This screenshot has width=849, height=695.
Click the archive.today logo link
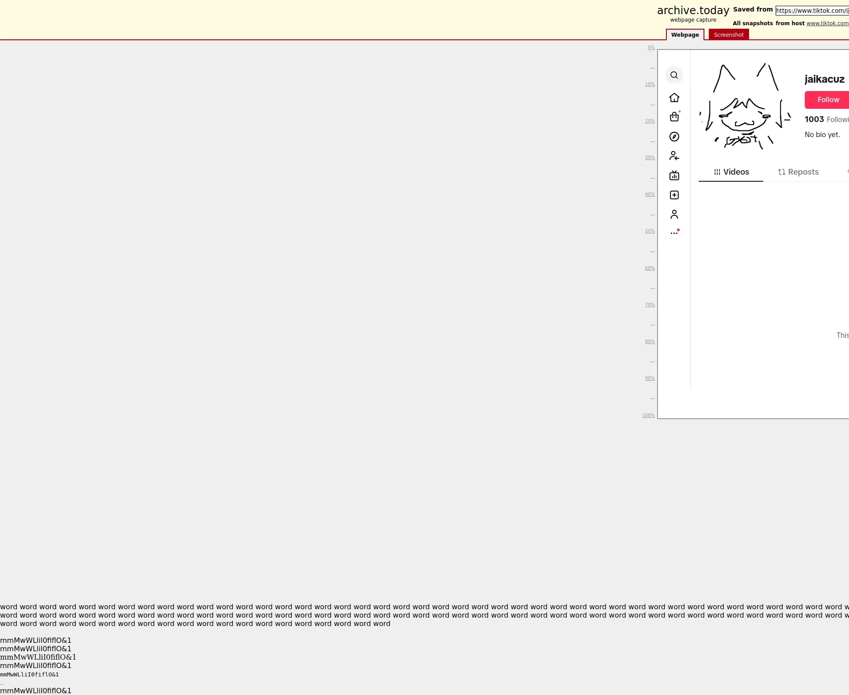tap(692, 11)
